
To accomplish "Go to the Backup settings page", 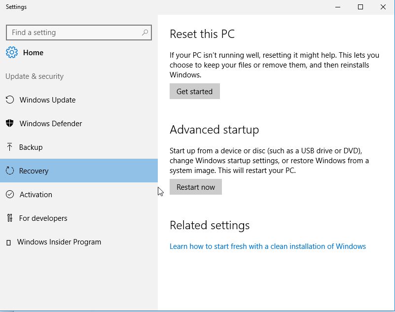I will [x=79, y=147].
